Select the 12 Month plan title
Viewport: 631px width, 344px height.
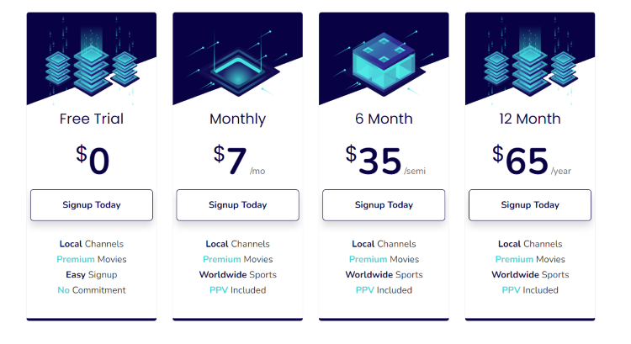[x=530, y=119]
